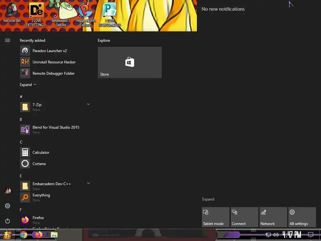This screenshot has width=321, height=241.
Task: Open Firefox from the app list
Action: (x=55, y=220)
